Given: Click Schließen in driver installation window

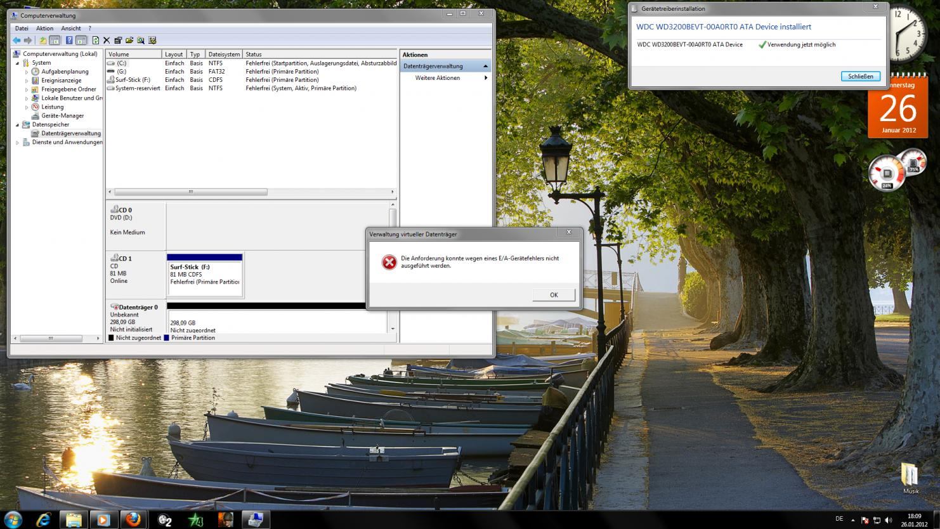Looking at the screenshot, I should [x=861, y=76].
